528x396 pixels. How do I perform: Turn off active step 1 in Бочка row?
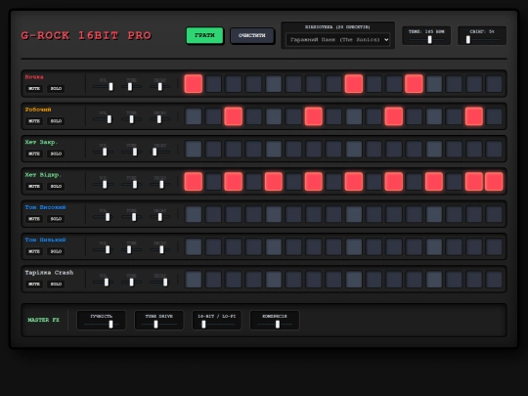(194, 83)
